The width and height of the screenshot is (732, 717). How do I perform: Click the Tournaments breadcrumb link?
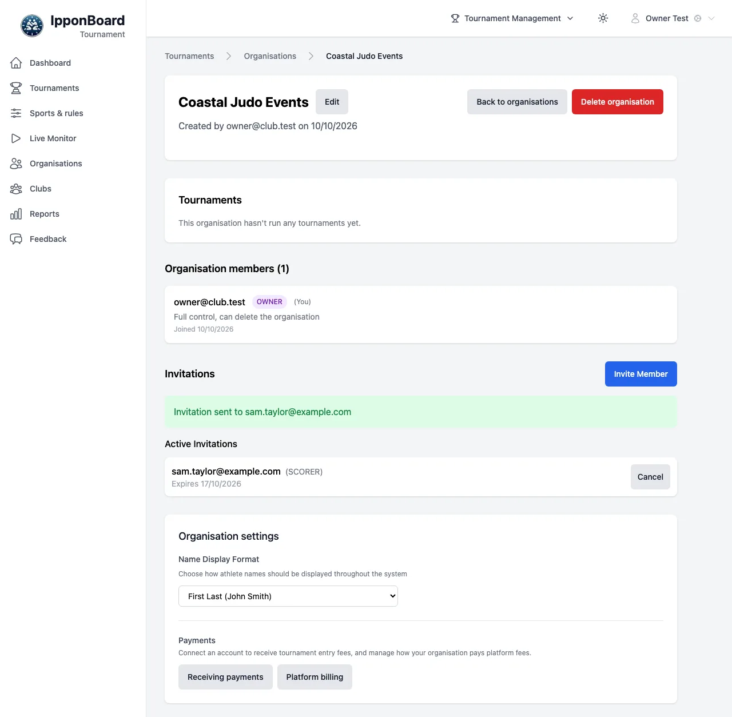(189, 56)
